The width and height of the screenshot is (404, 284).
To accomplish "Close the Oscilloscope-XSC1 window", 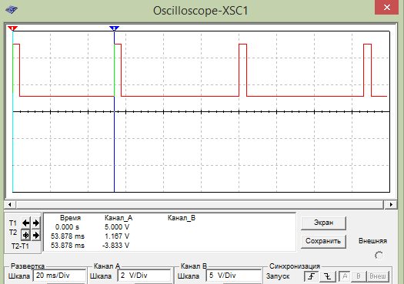I will click(387, 8).
